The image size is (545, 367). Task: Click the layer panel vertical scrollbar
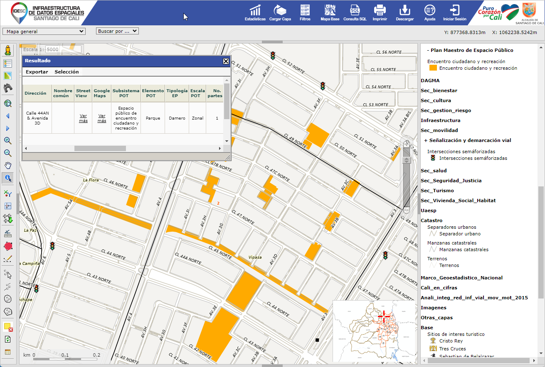click(x=541, y=242)
